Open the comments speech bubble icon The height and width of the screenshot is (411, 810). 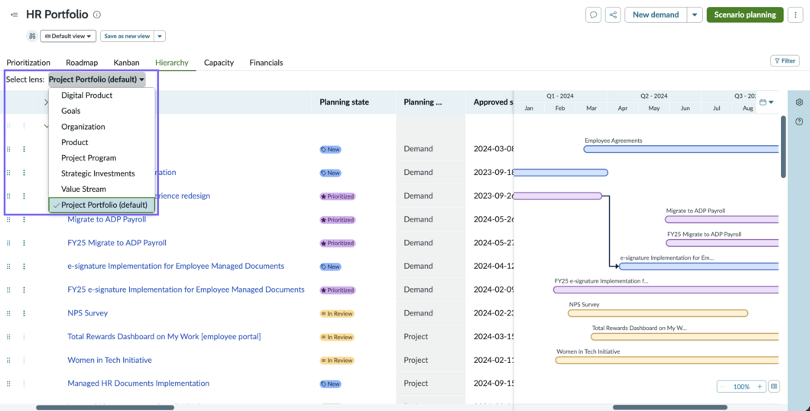point(594,15)
